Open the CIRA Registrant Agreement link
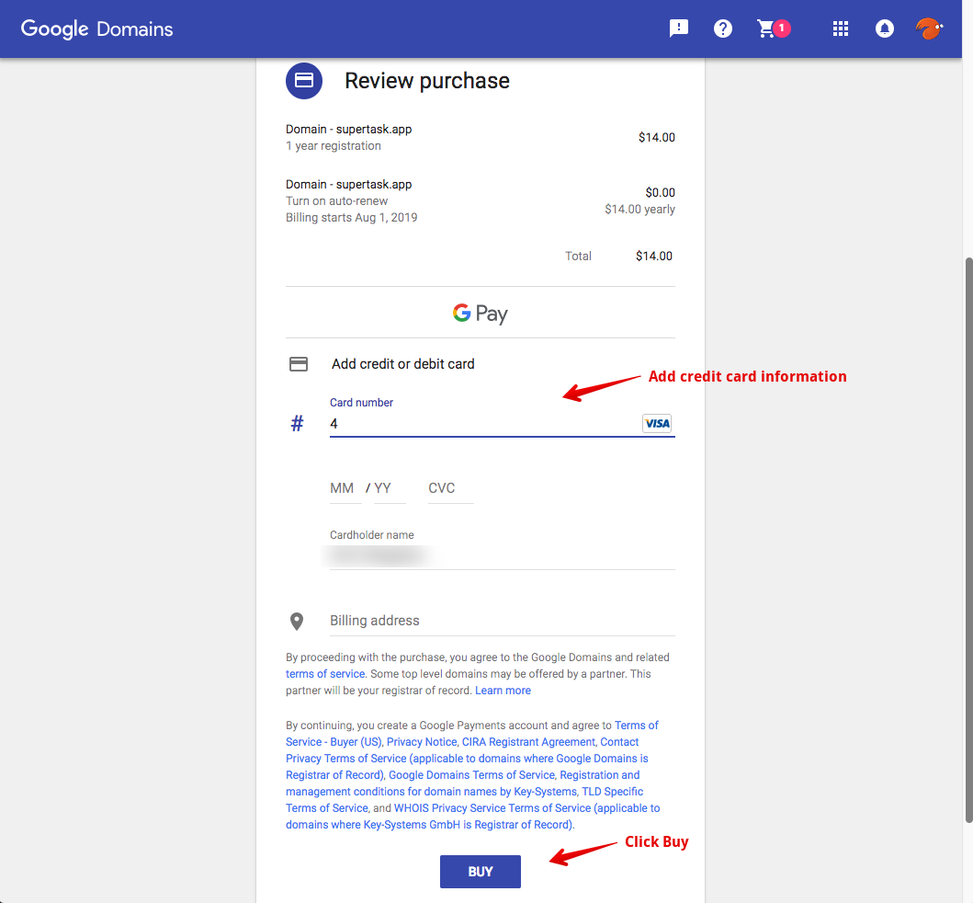The height and width of the screenshot is (903, 973). tap(528, 742)
